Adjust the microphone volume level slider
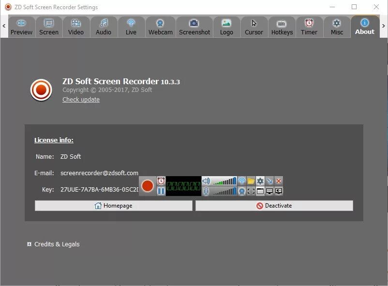 [224, 191]
